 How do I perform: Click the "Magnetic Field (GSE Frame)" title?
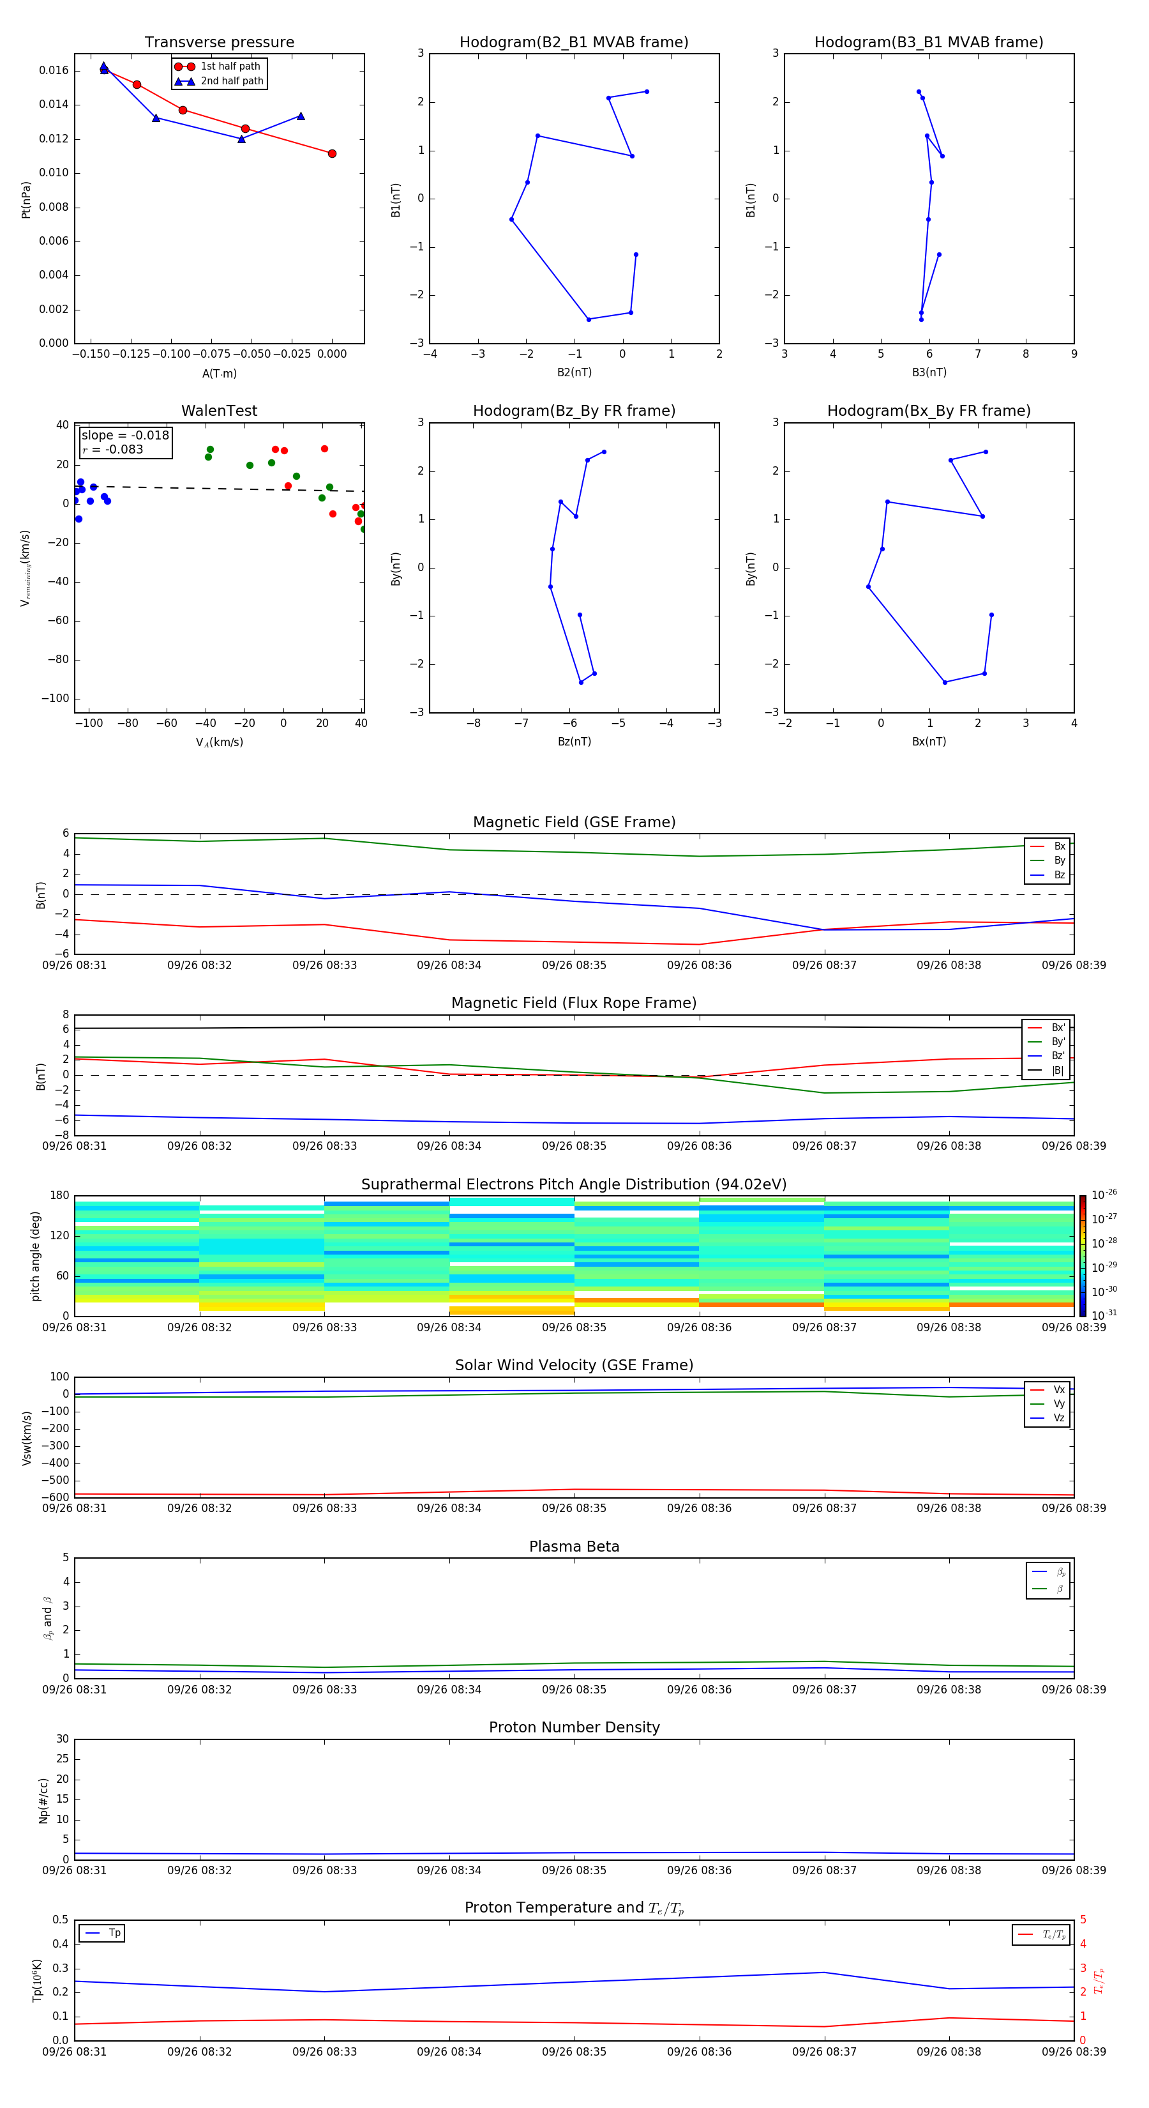(574, 822)
